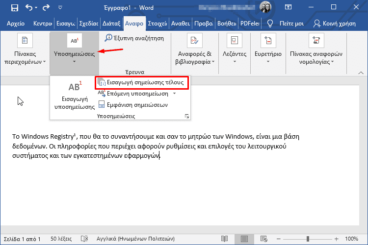The image size is (368, 245).
Task: Open the Αρχείο tab
Action: click(16, 24)
